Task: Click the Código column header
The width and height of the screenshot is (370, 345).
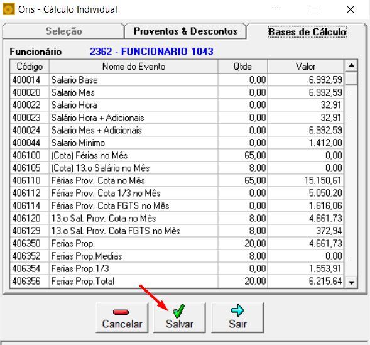Action: click(x=30, y=67)
